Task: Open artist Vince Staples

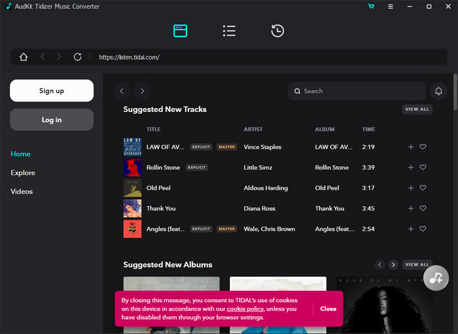Action: [262, 147]
